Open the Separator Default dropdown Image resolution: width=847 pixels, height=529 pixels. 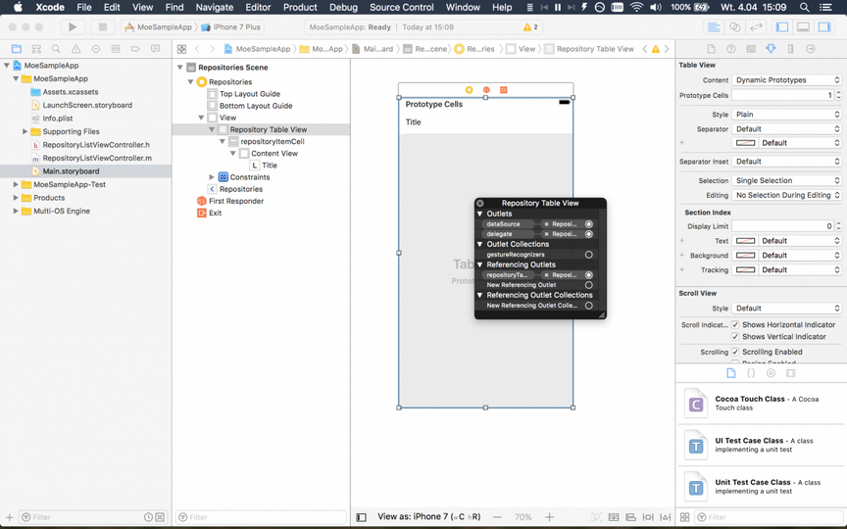click(787, 129)
